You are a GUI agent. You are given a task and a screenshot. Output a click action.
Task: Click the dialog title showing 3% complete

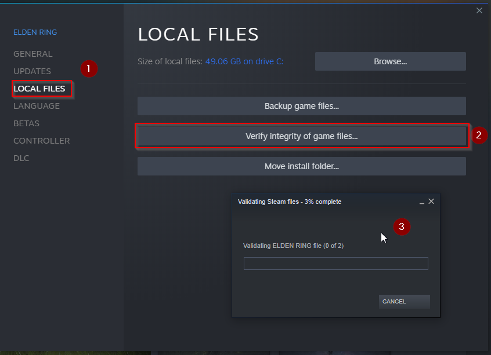(x=290, y=202)
